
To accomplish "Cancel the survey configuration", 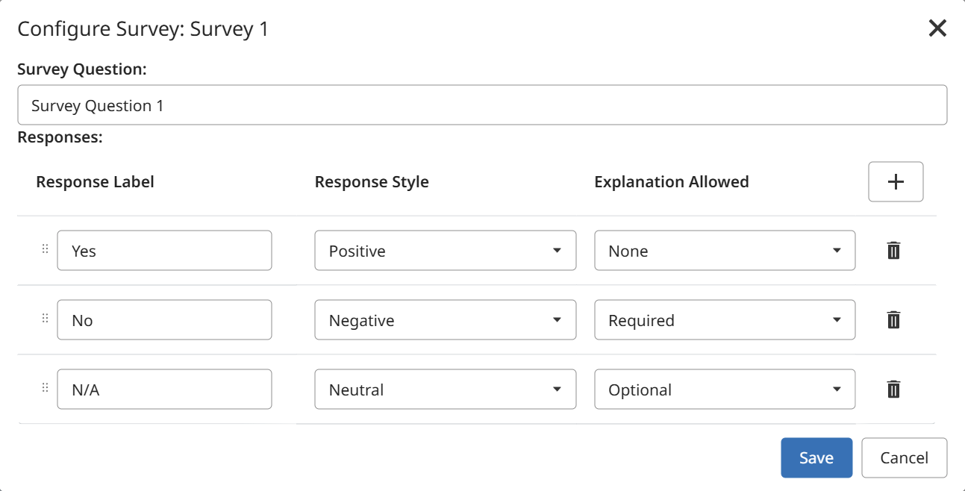I will pyautogui.click(x=904, y=457).
